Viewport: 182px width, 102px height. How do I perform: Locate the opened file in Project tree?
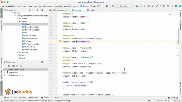pos(30,10)
